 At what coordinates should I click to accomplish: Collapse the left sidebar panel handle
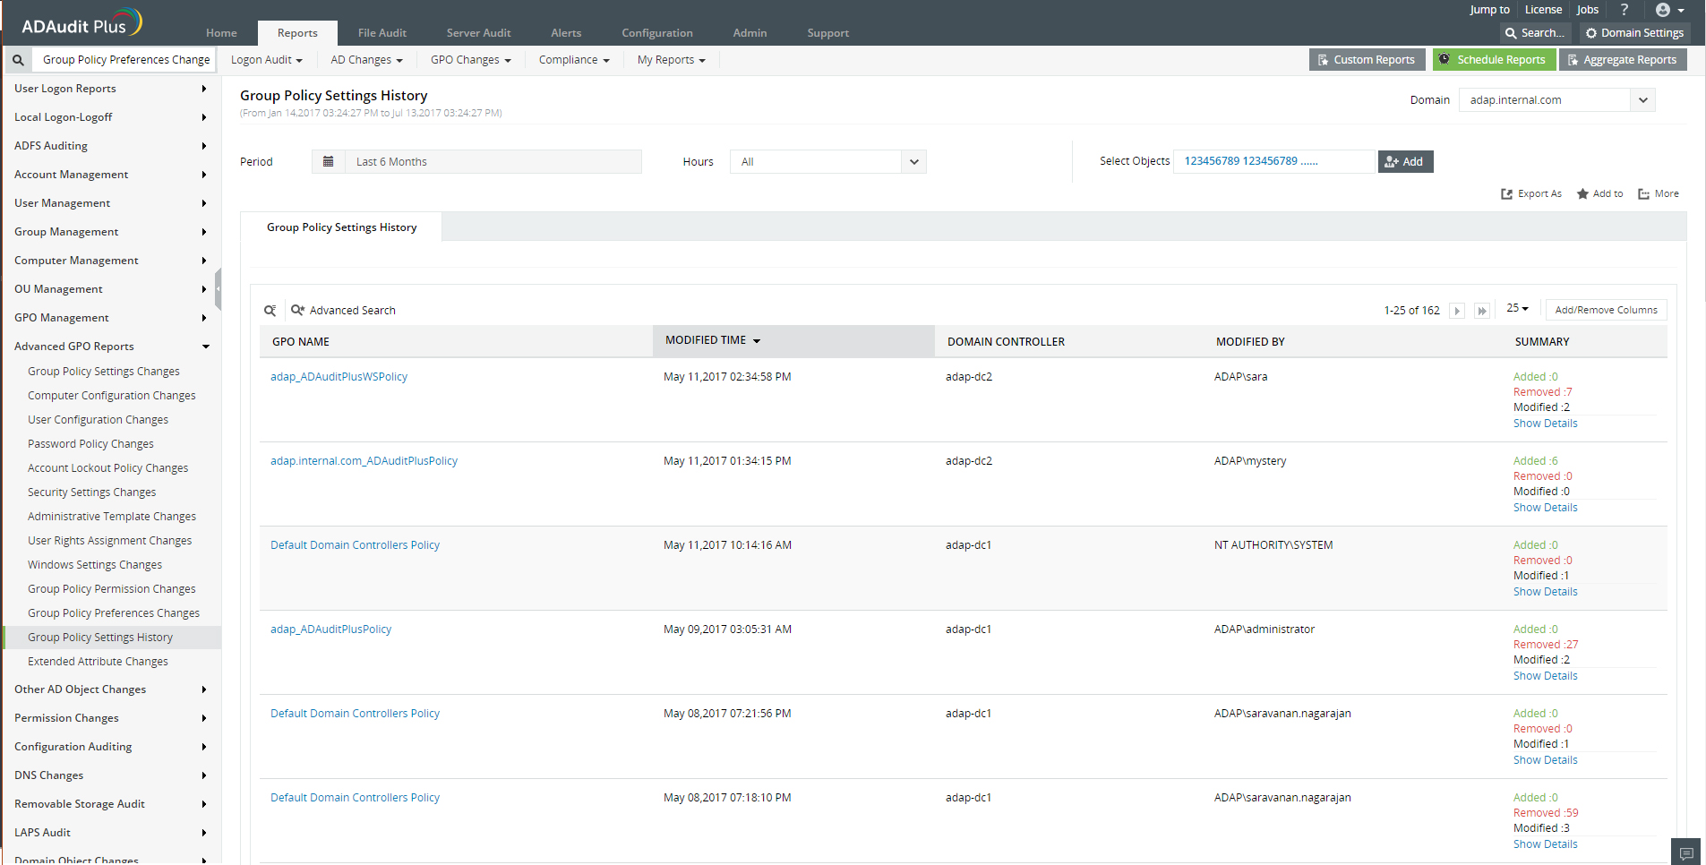218,289
